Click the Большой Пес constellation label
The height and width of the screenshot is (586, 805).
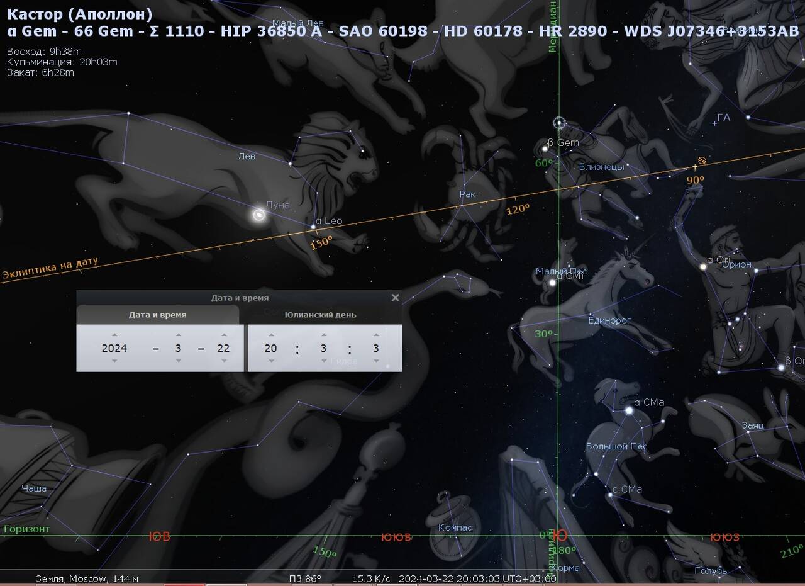616,446
